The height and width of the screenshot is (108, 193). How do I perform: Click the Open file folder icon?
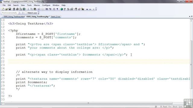pos(7,9)
